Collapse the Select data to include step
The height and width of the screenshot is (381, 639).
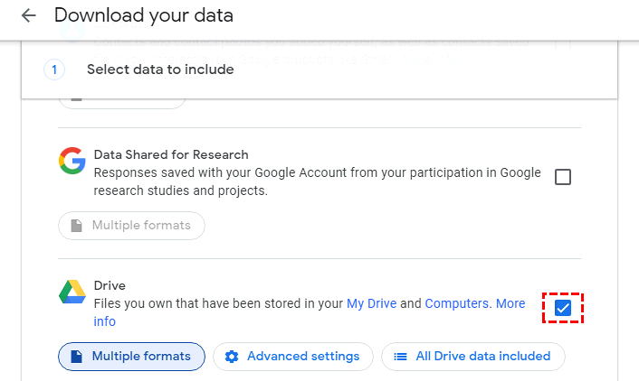(x=160, y=70)
